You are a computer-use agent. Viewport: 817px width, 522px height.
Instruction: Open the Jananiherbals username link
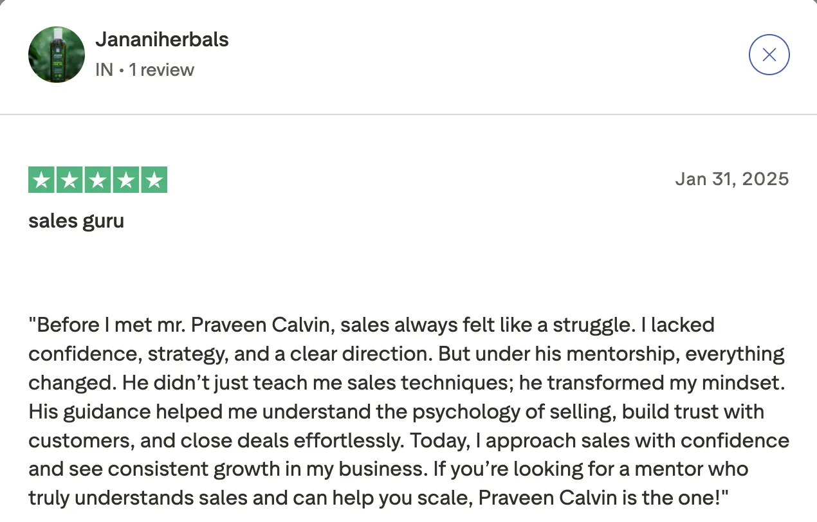[x=162, y=40]
